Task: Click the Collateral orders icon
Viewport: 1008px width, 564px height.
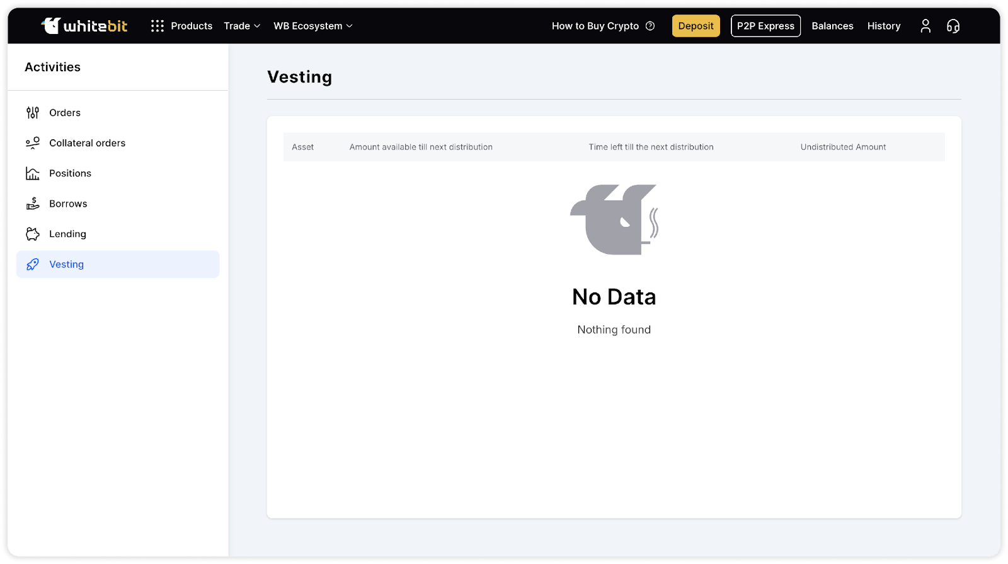Action: [33, 143]
